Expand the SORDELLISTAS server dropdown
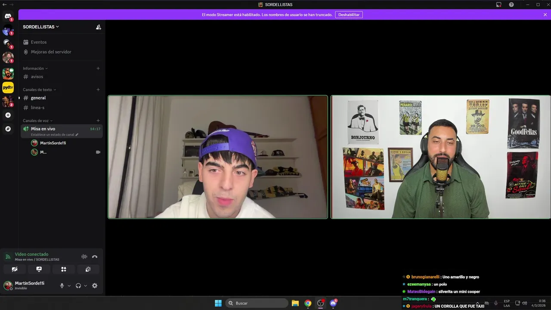 pyautogui.click(x=41, y=27)
